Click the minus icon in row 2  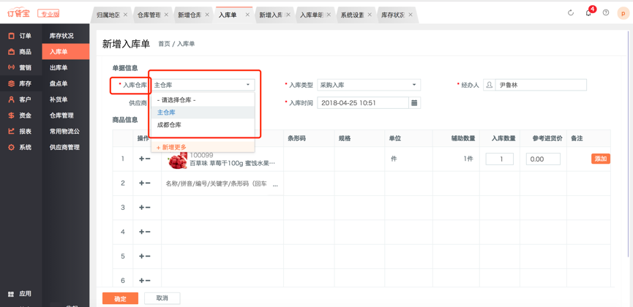click(149, 183)
